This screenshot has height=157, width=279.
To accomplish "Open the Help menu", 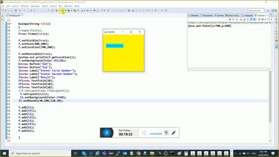I will (77, 6).
